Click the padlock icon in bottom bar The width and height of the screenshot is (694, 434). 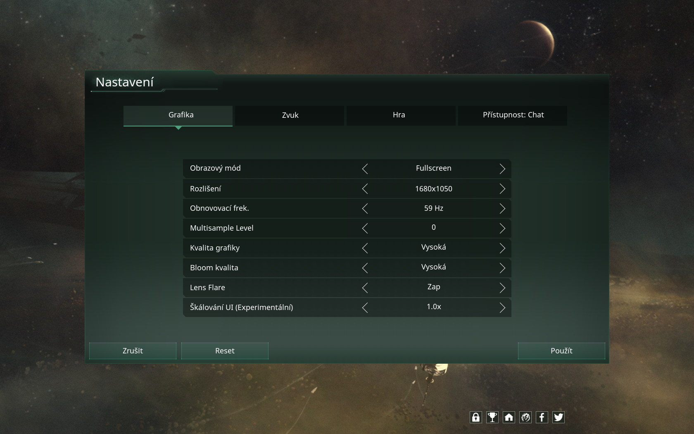tap(476, 417)
